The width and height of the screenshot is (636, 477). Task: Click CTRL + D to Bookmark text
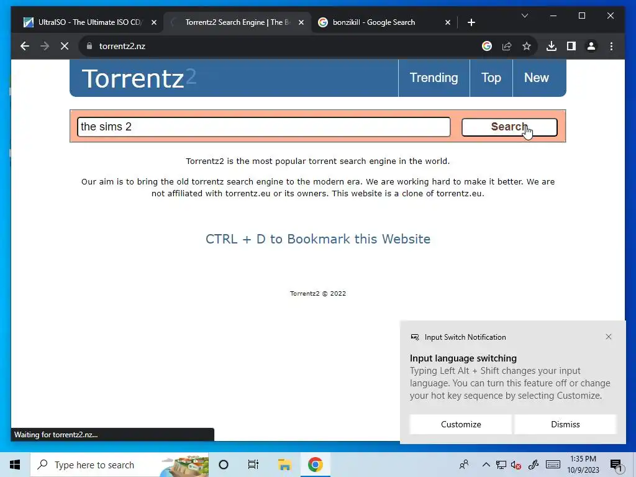click(317, 239)
